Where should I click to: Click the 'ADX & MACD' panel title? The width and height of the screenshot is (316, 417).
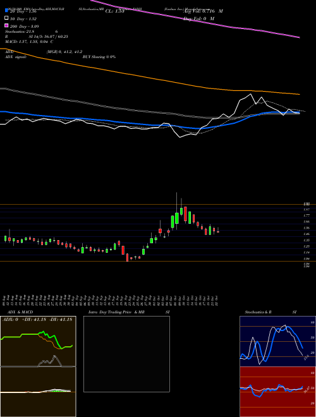click(20, 312)
